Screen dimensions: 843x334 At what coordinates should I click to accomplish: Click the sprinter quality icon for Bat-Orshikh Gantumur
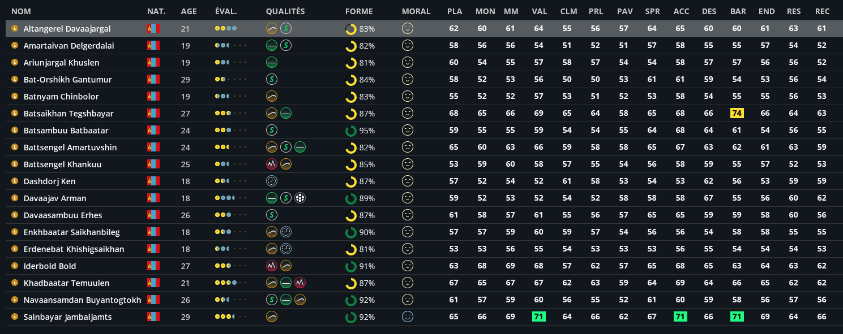tap(272, 79)
